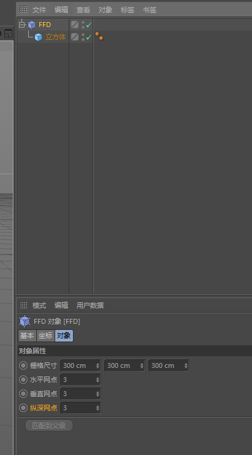The width and height of the screenshot is (252, 455).
Task: Toggle the green enable checkmark for 立方体
Action: coord(89,37)
